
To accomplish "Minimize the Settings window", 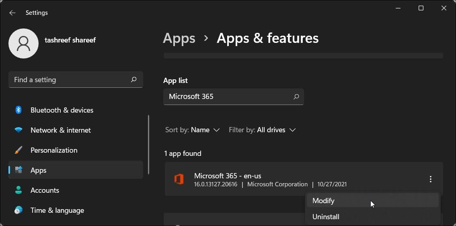I will pyautogui.click(x=398, y=8).
